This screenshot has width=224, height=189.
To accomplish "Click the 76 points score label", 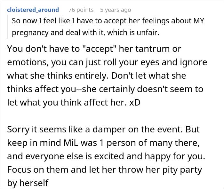I will tap(81, 10).
